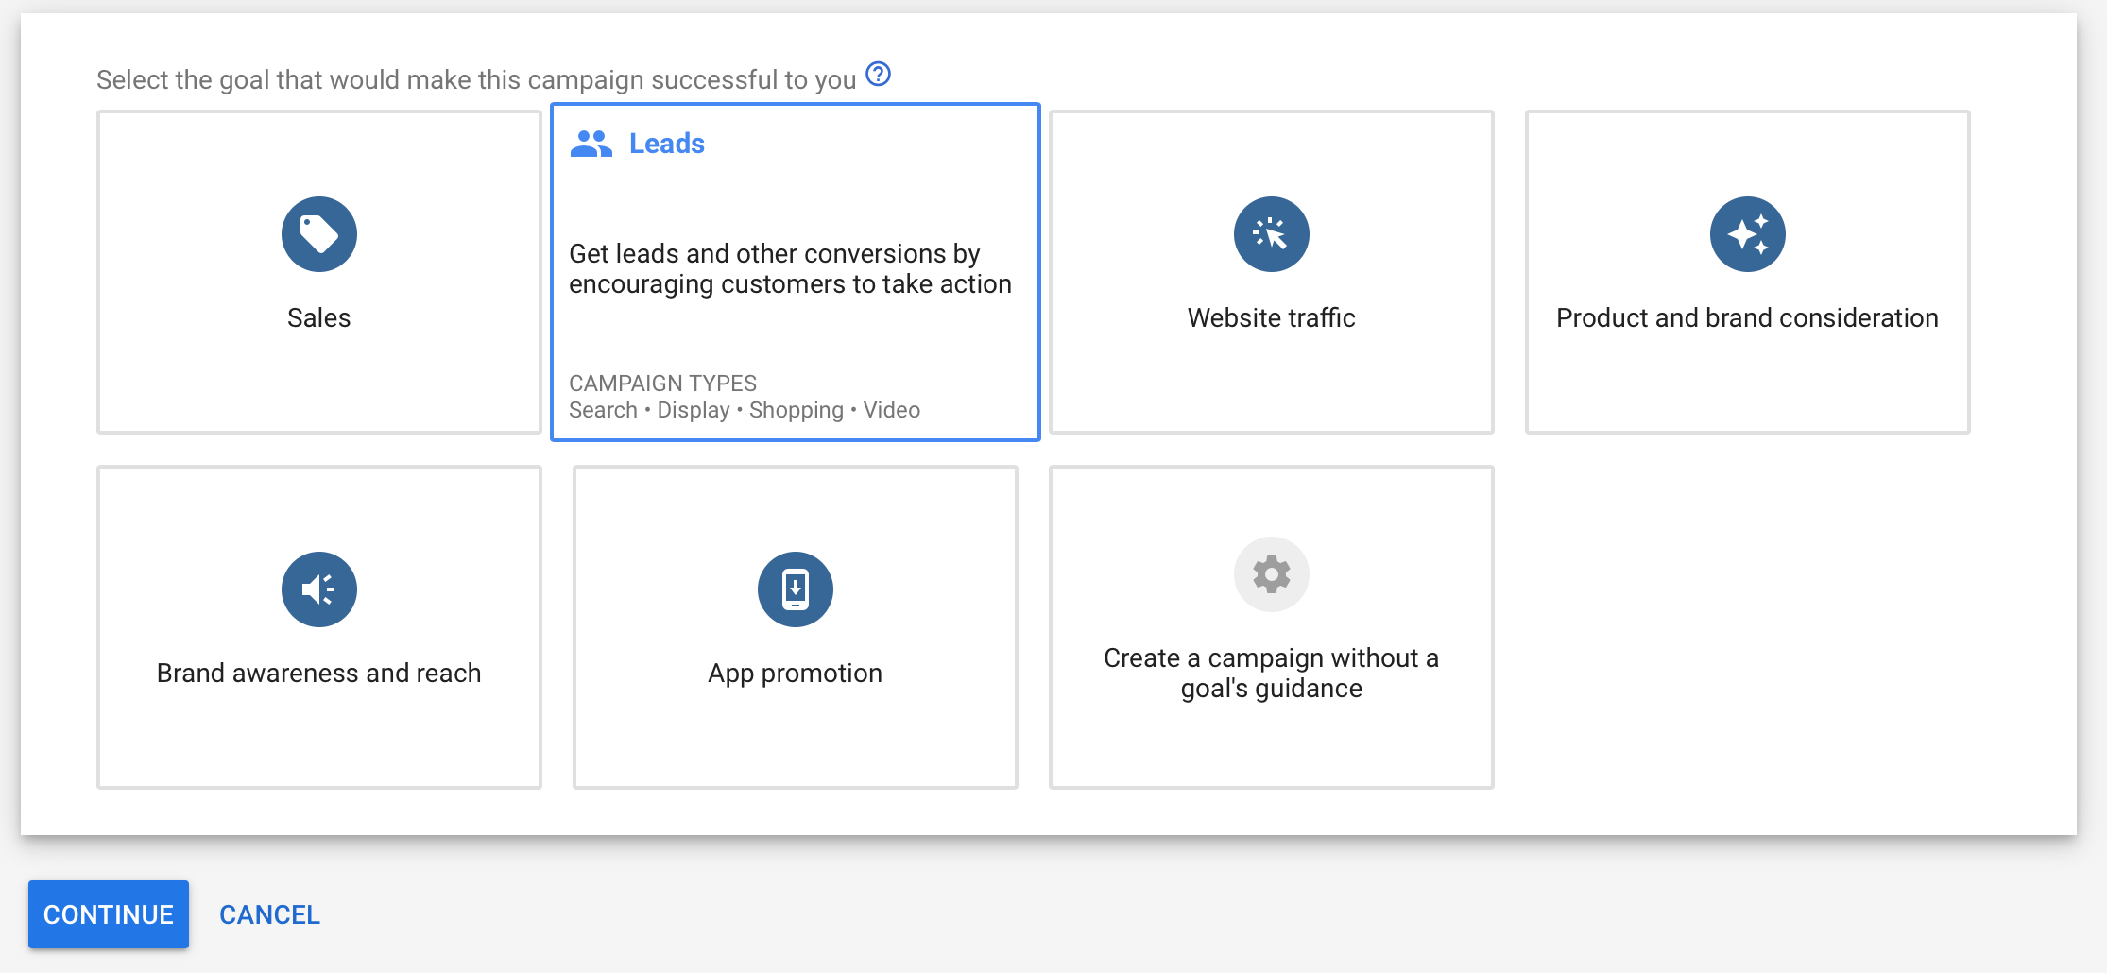Click the Cancel link
Viewport: 2107px width, 973px height.
[x=269, y=913]
